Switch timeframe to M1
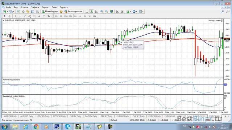Viewport: 232px width, 130px height. 56,16
